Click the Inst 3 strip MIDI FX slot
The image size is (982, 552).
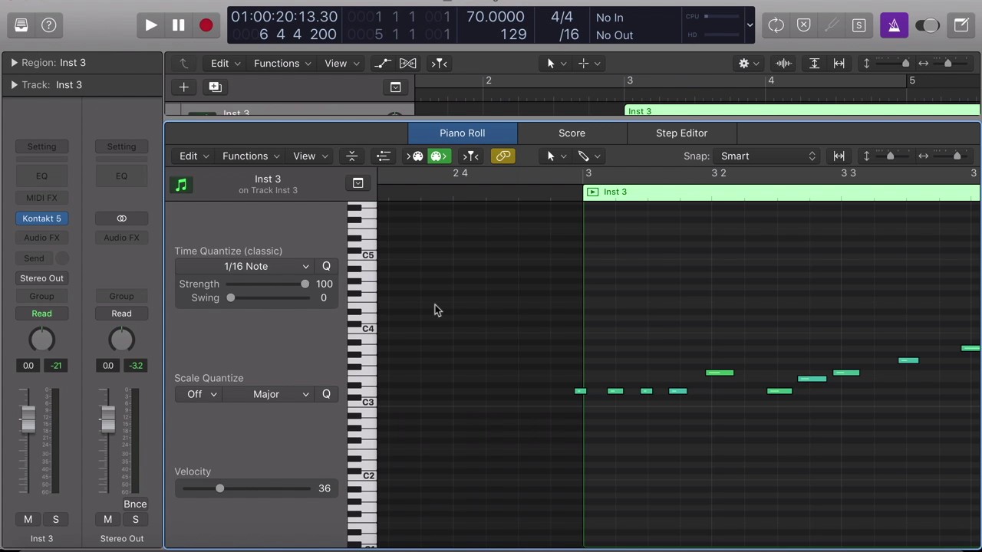[x=41, y=198]
